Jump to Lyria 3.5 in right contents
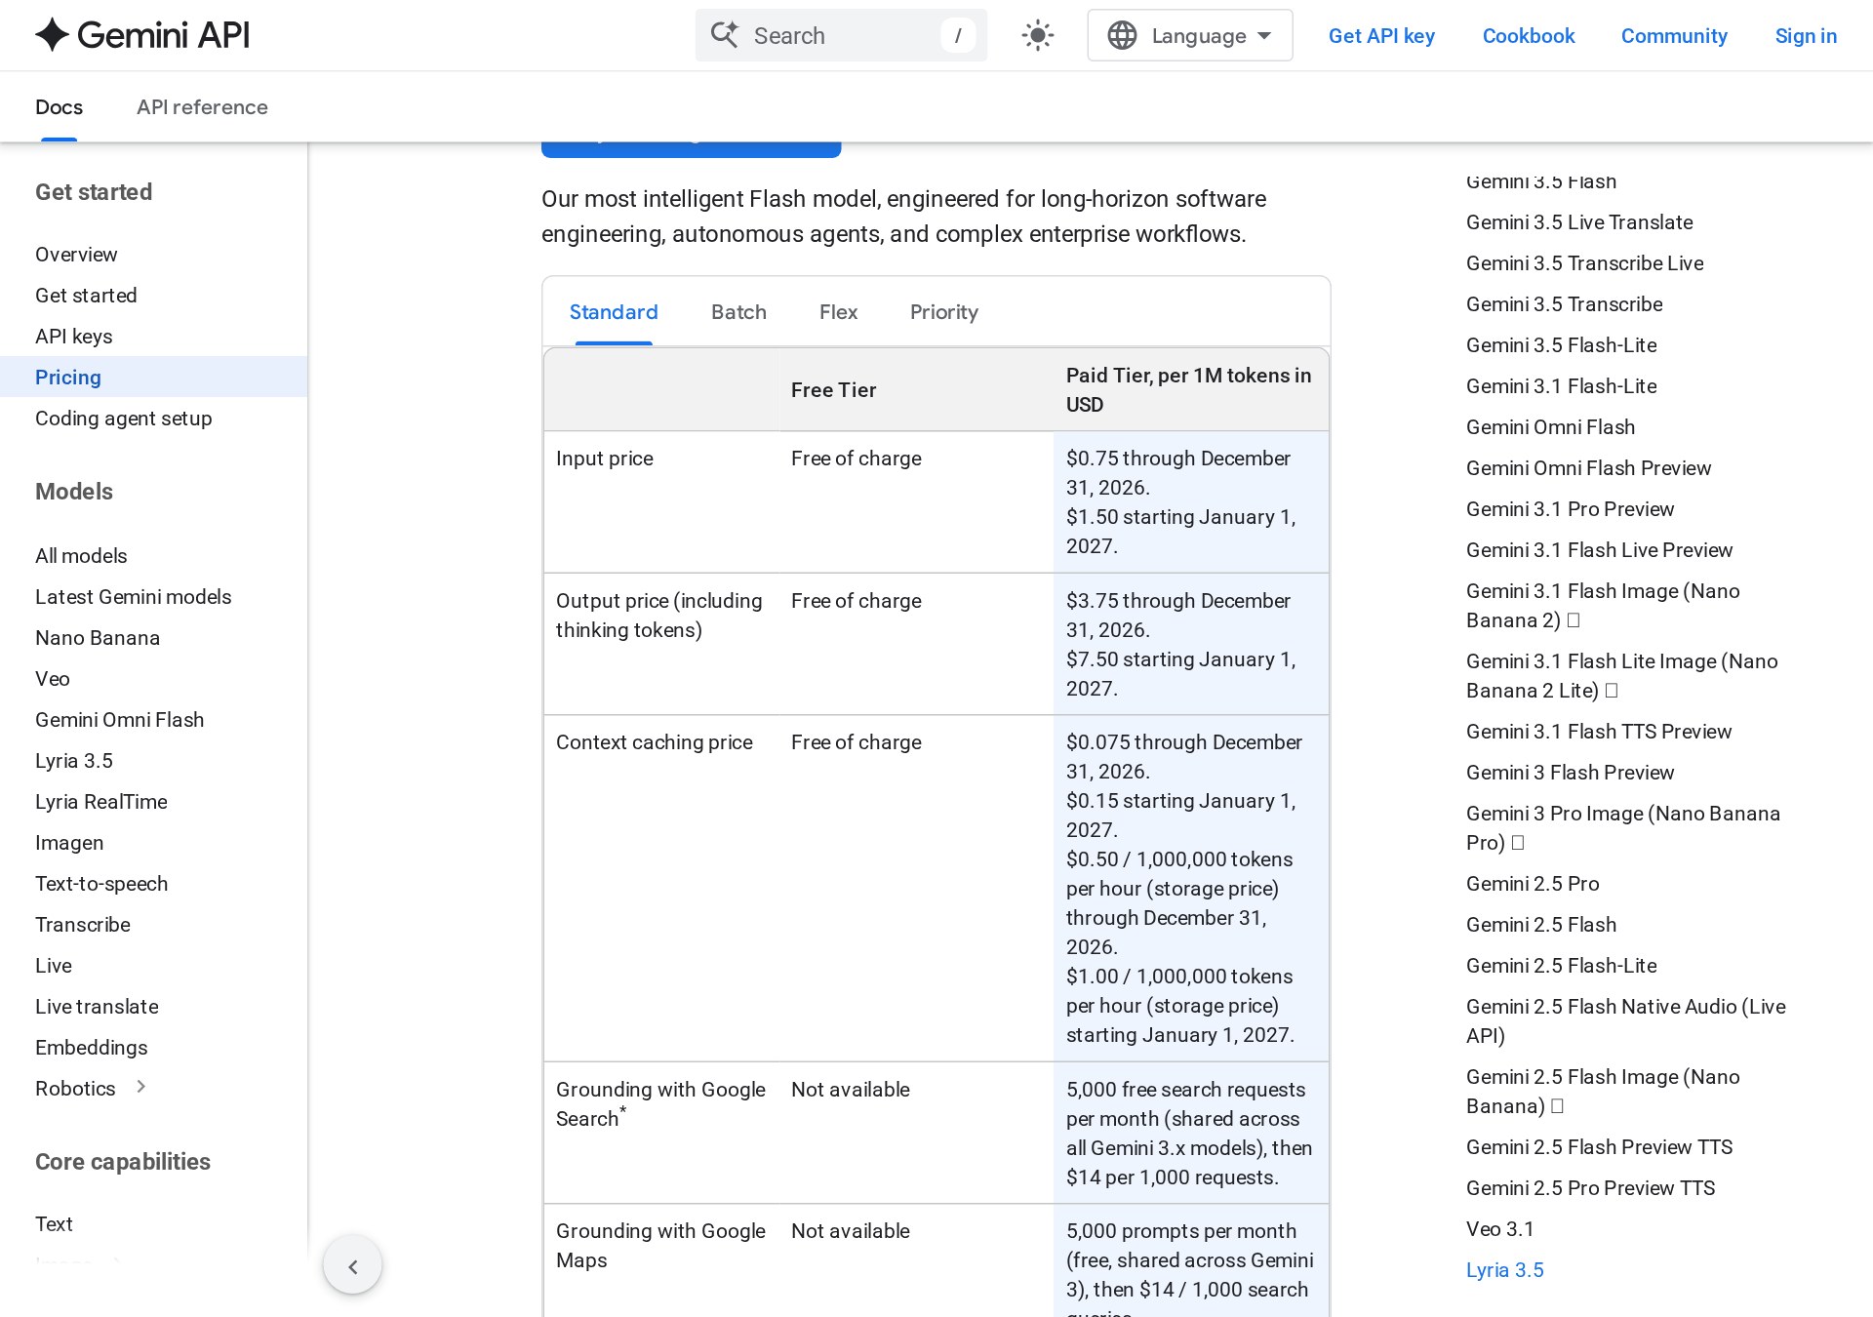Screen dimensions: 1873x1317 click(x=1505, y=1270)
